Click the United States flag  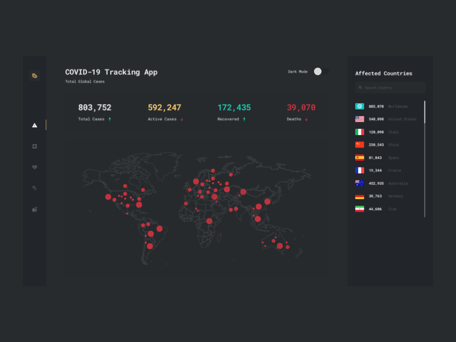[x=359, y=119]
